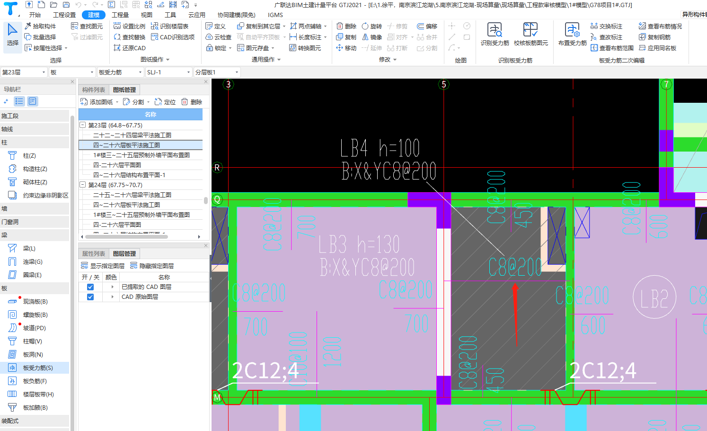Toggle CAD 原始图层 checkbox
This screenshot has width=707, height=431.
coord(90,297)
